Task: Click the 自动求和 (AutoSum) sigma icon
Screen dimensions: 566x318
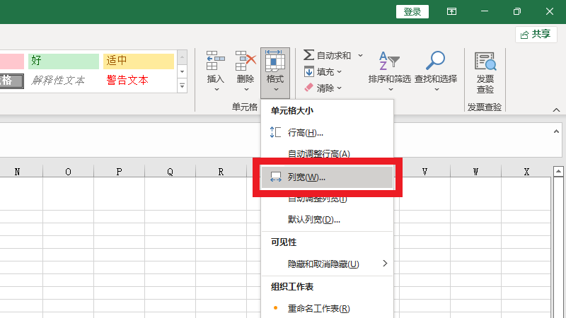Action: tap(308, 55)
